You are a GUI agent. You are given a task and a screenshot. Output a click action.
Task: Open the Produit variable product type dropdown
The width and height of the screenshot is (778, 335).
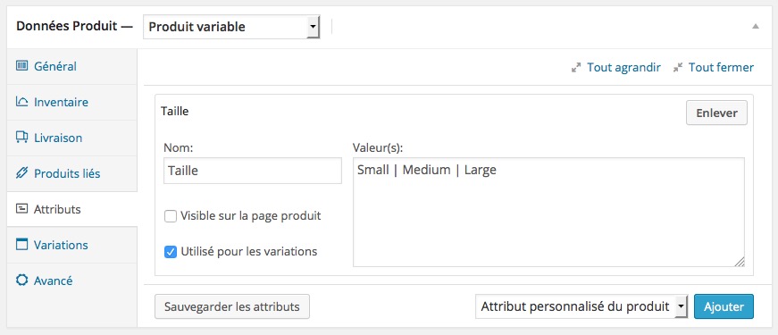(231, 27)
